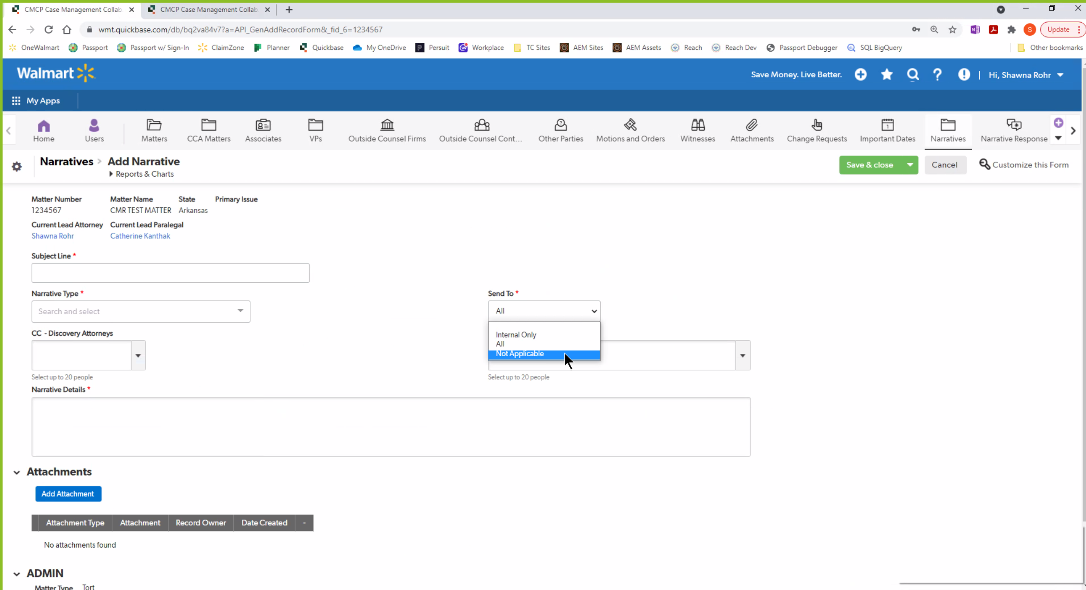Viewport: 1086px width, 590px height.
Task: Select Not Applicable in Send To list
Action: [519, 354]
